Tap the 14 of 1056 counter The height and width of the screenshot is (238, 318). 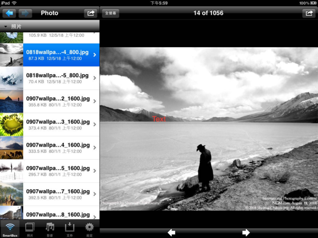point(209,13)
